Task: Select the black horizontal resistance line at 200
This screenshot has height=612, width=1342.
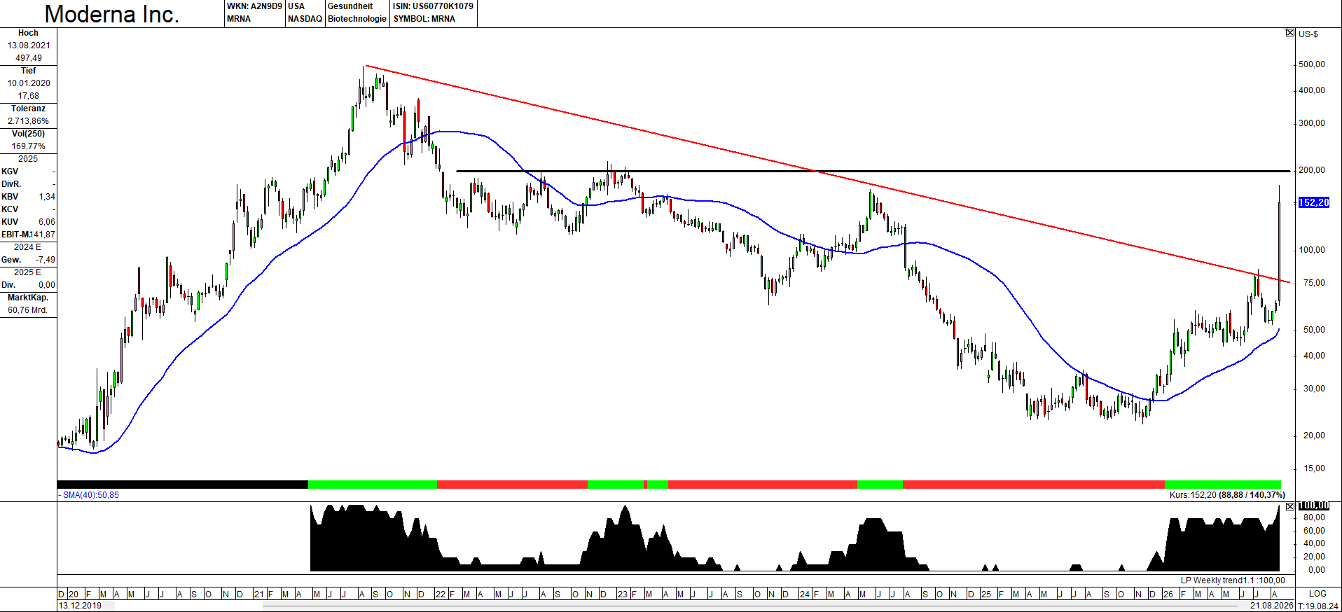Action: click(873, 171)
